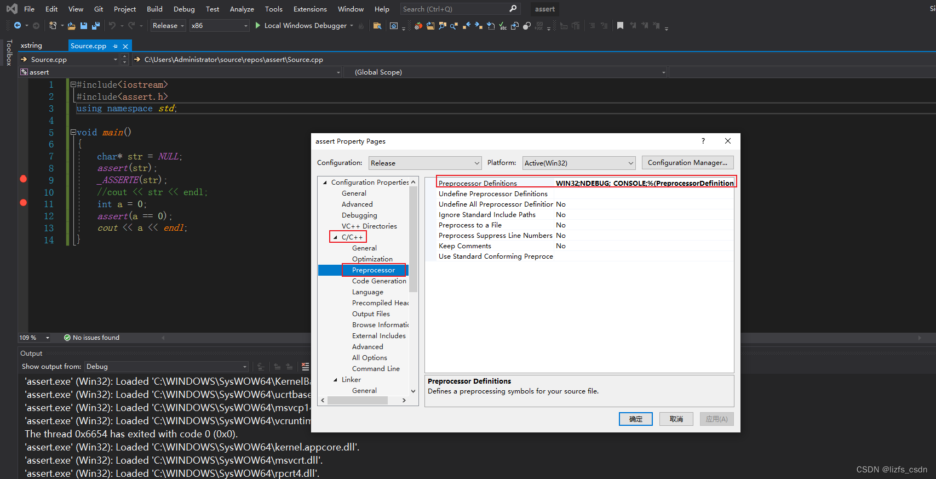Viewport: 936px width, 479px height.
Task: Click the help question mark in Property Pages
Action: point(703,141)
